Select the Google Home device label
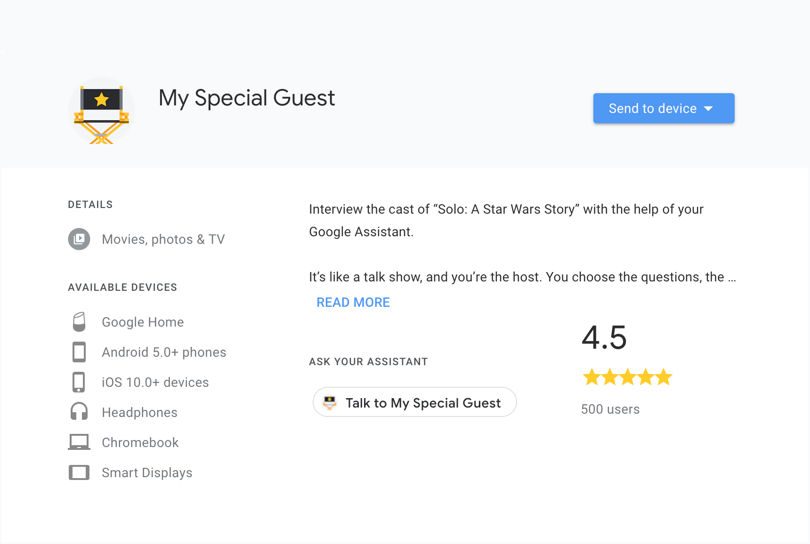 tap(143, 322)
